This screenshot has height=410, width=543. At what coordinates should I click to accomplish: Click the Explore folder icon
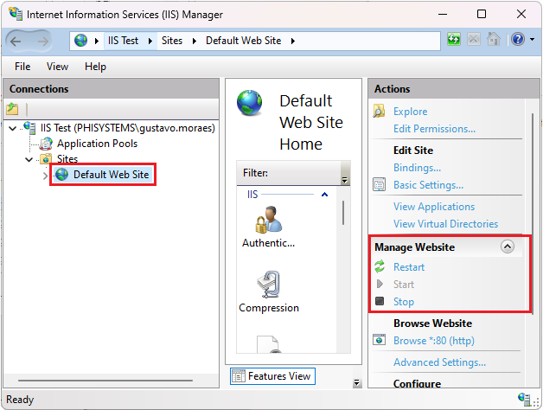(379, 112)
